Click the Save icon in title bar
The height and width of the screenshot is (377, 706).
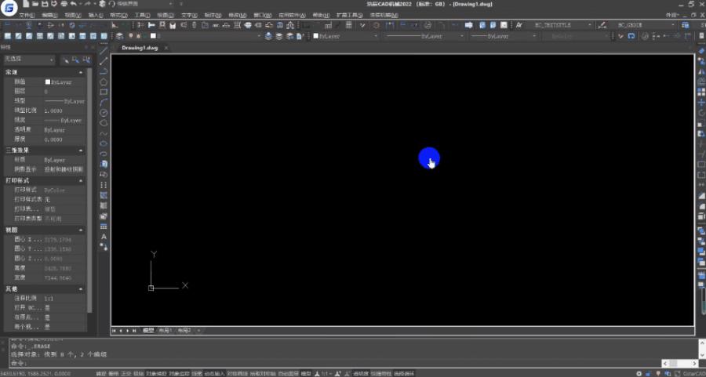tap(45, 4)
